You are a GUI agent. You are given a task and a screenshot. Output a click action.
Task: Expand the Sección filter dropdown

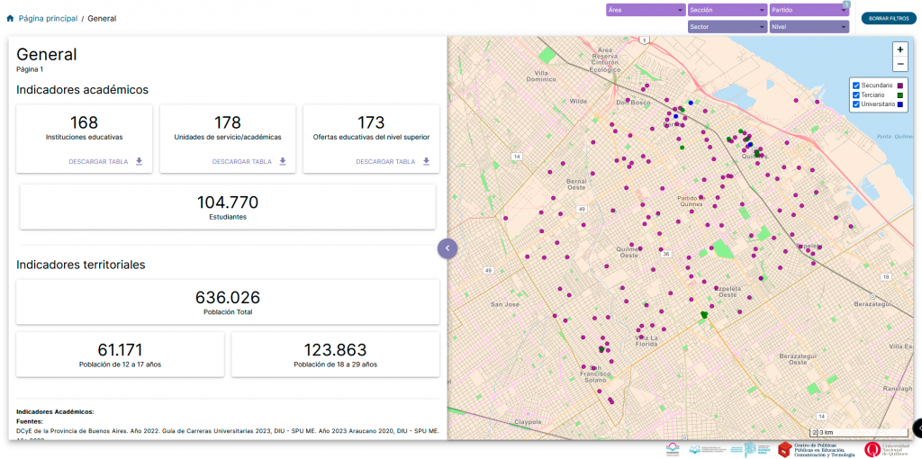[727, 10]
